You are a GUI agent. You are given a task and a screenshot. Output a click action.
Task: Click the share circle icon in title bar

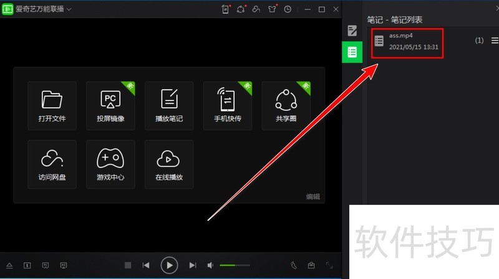[x=241, y=9]
